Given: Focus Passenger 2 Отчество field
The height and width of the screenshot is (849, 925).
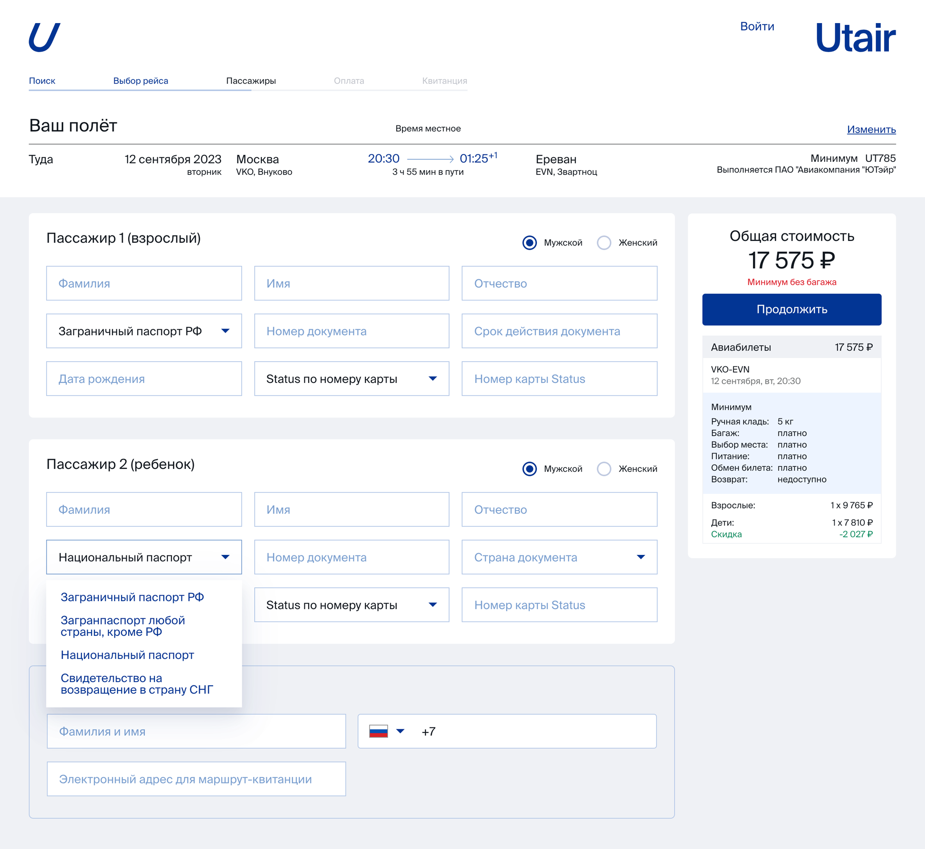Looking at the screenshot, I should click(x=560, y=510).
